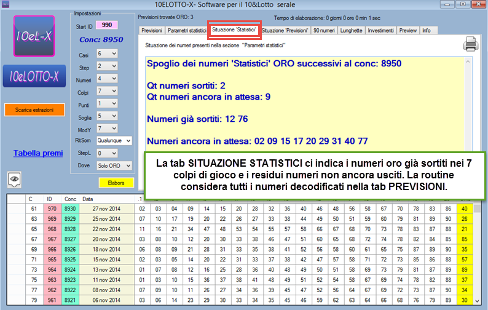The image size is (488, 310).
Task: Expand the RitSom Qualunque combo box
Action: (x=114, y=141)
